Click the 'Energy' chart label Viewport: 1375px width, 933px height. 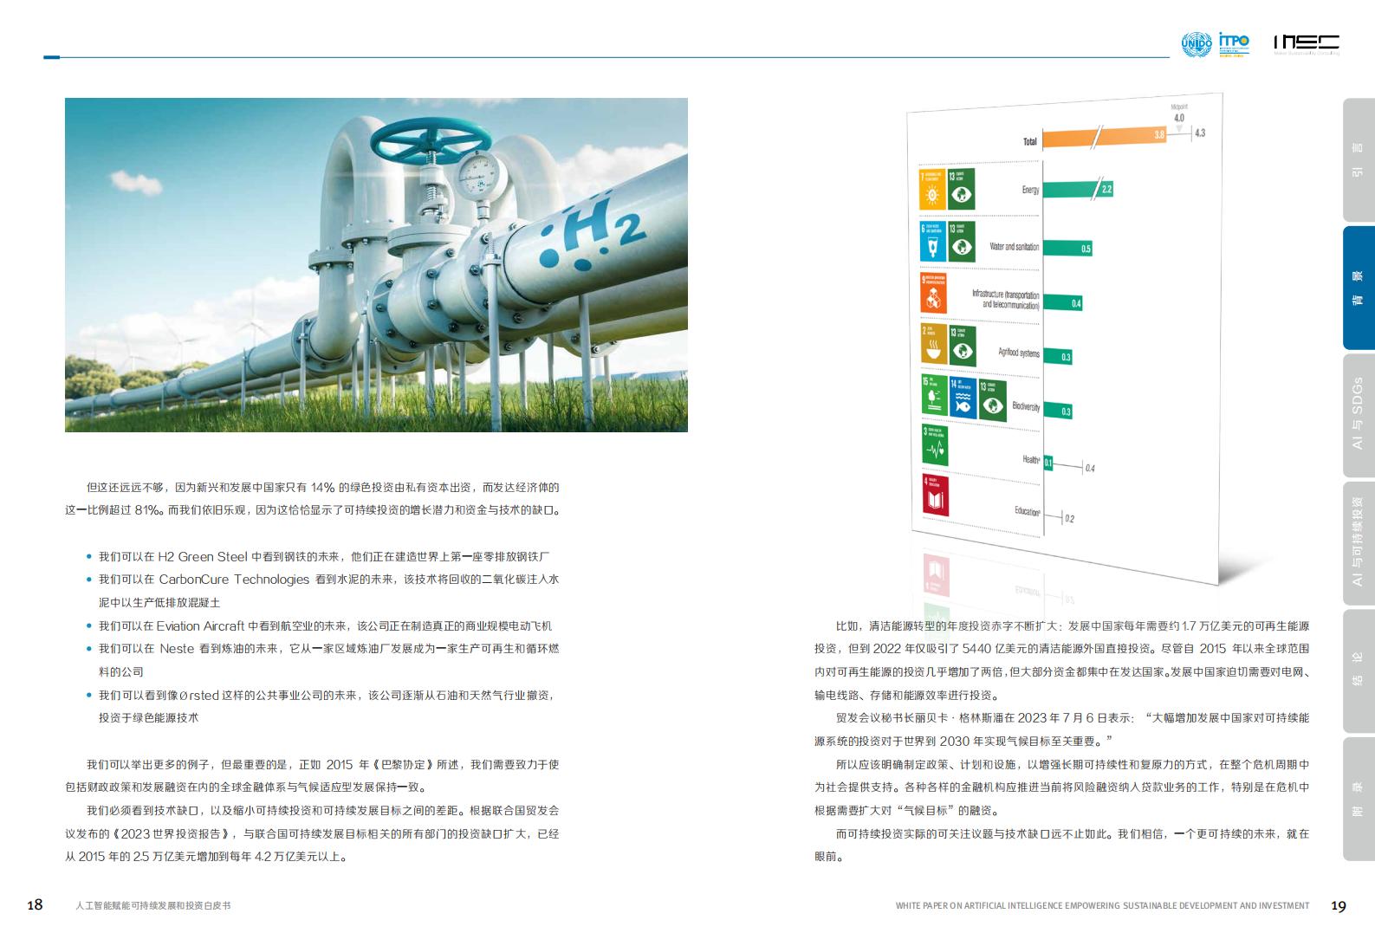pos(1030,190)
